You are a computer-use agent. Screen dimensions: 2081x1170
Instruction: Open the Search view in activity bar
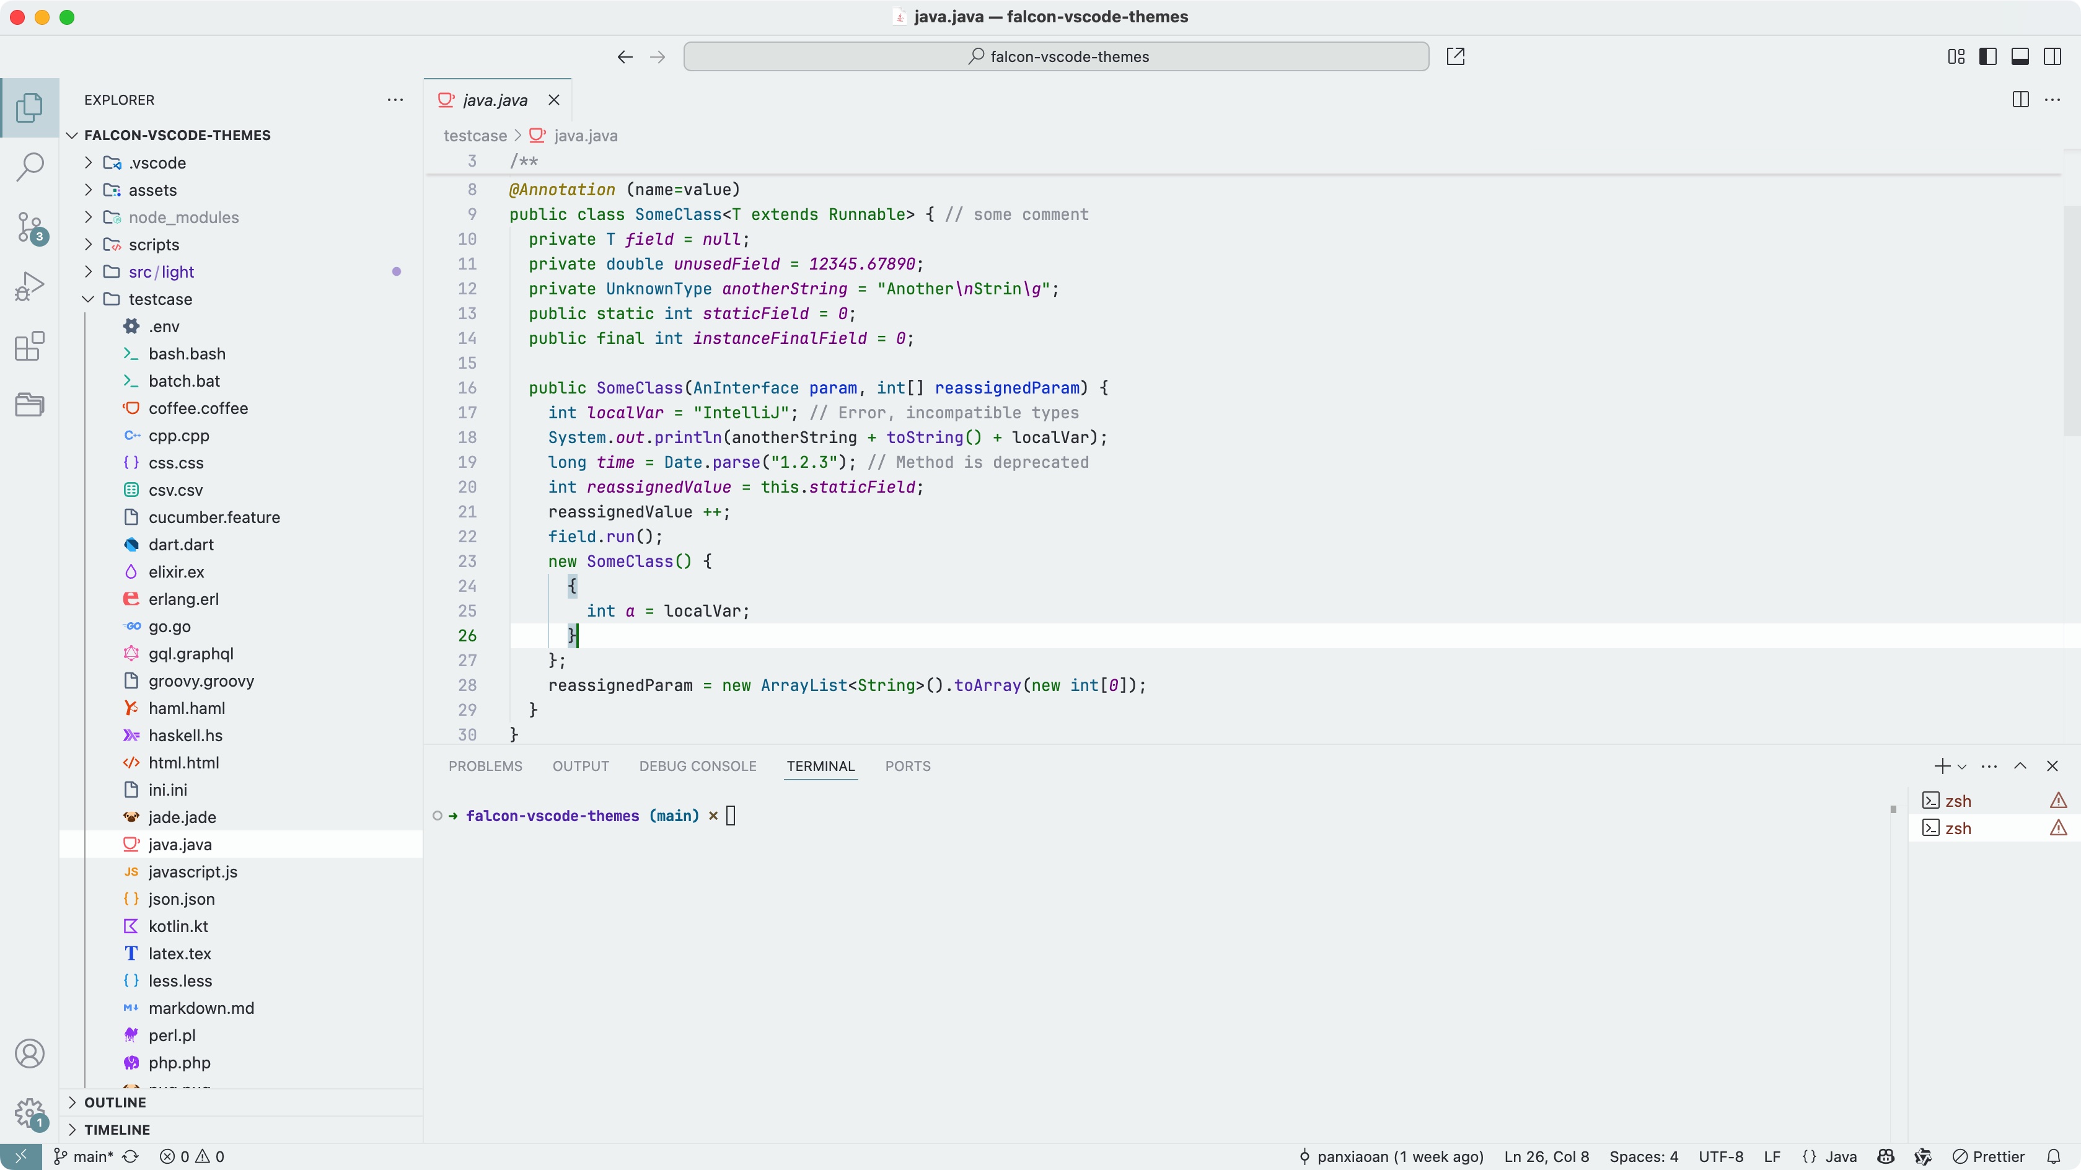(x=30, y=167)
